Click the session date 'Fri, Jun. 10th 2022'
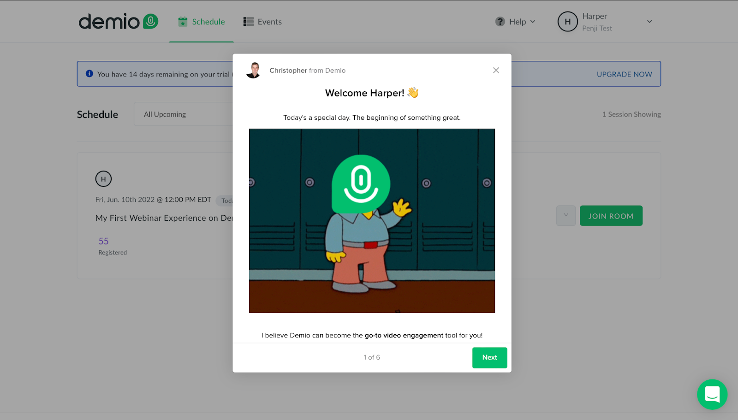The width and height of the screenshot is (738, 420). [x=125, y=200]
